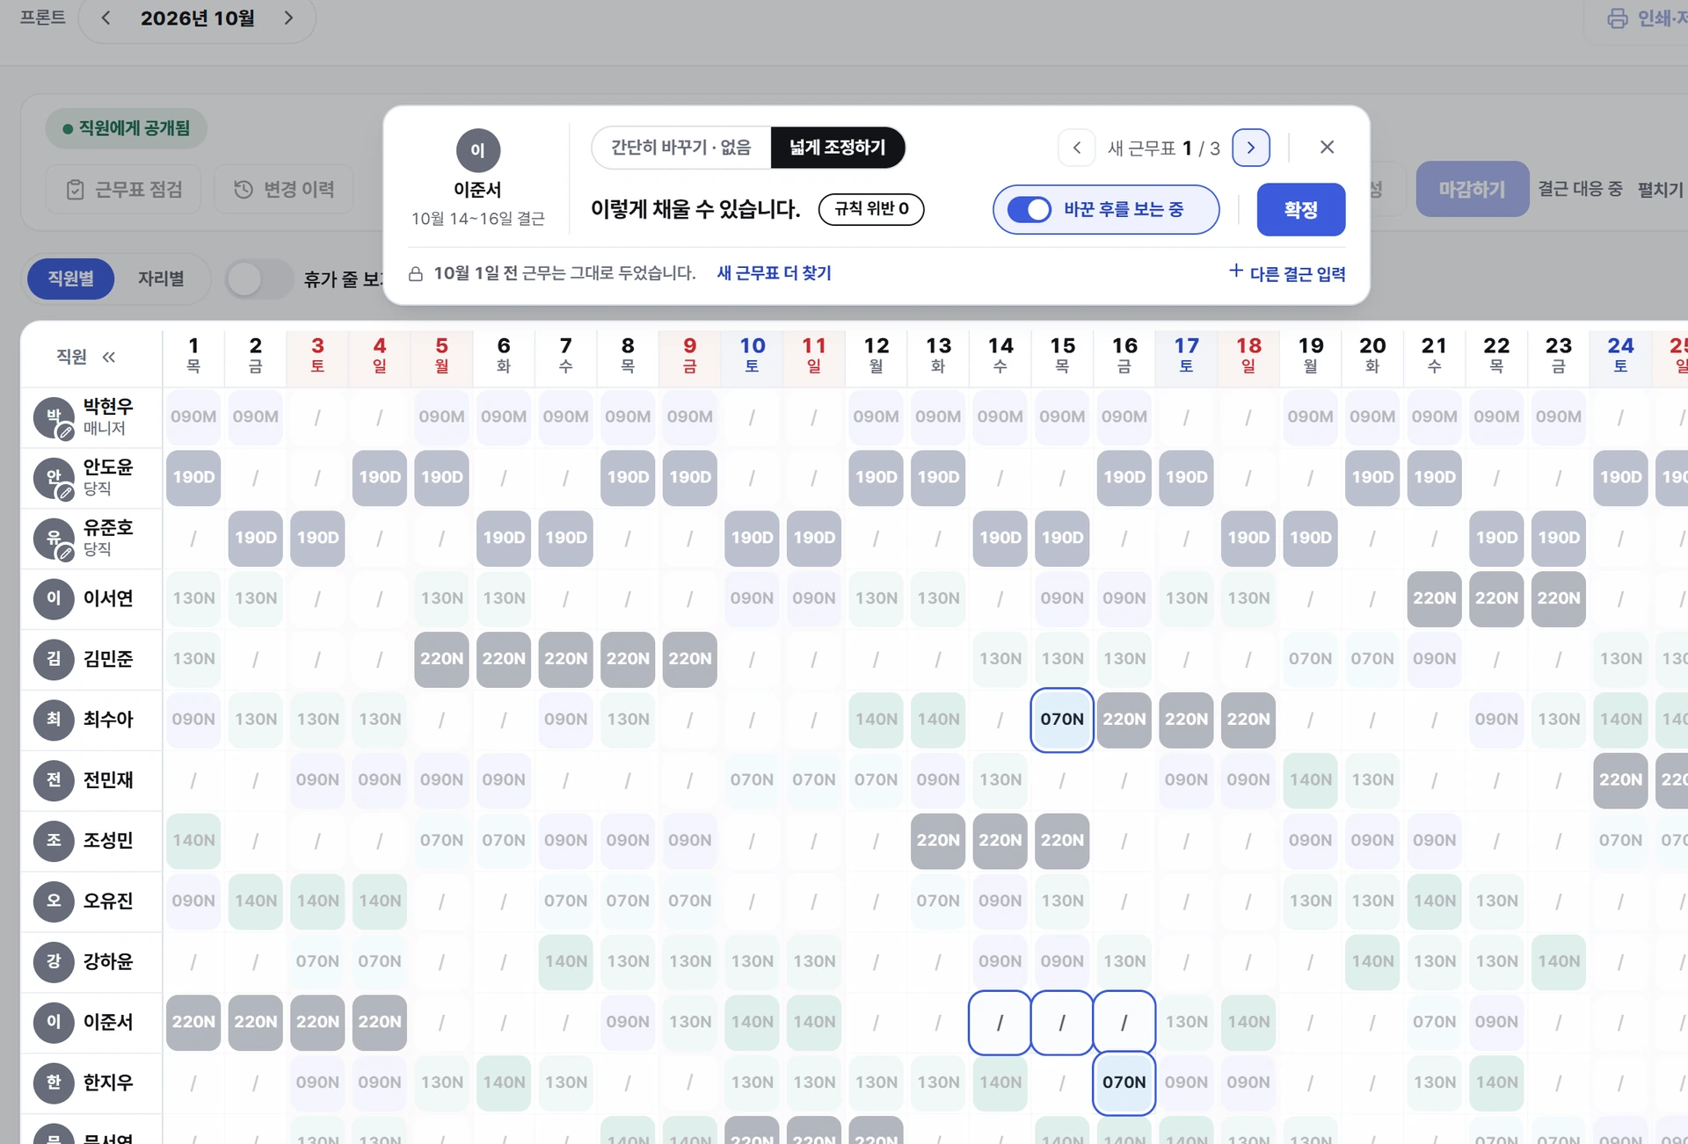
Task: Click day 10 토 column header
Action: point(752,356)
